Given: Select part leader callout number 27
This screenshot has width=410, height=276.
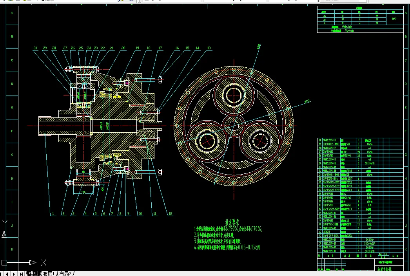Looking at the screenshot, I should (x=65, y=48).
